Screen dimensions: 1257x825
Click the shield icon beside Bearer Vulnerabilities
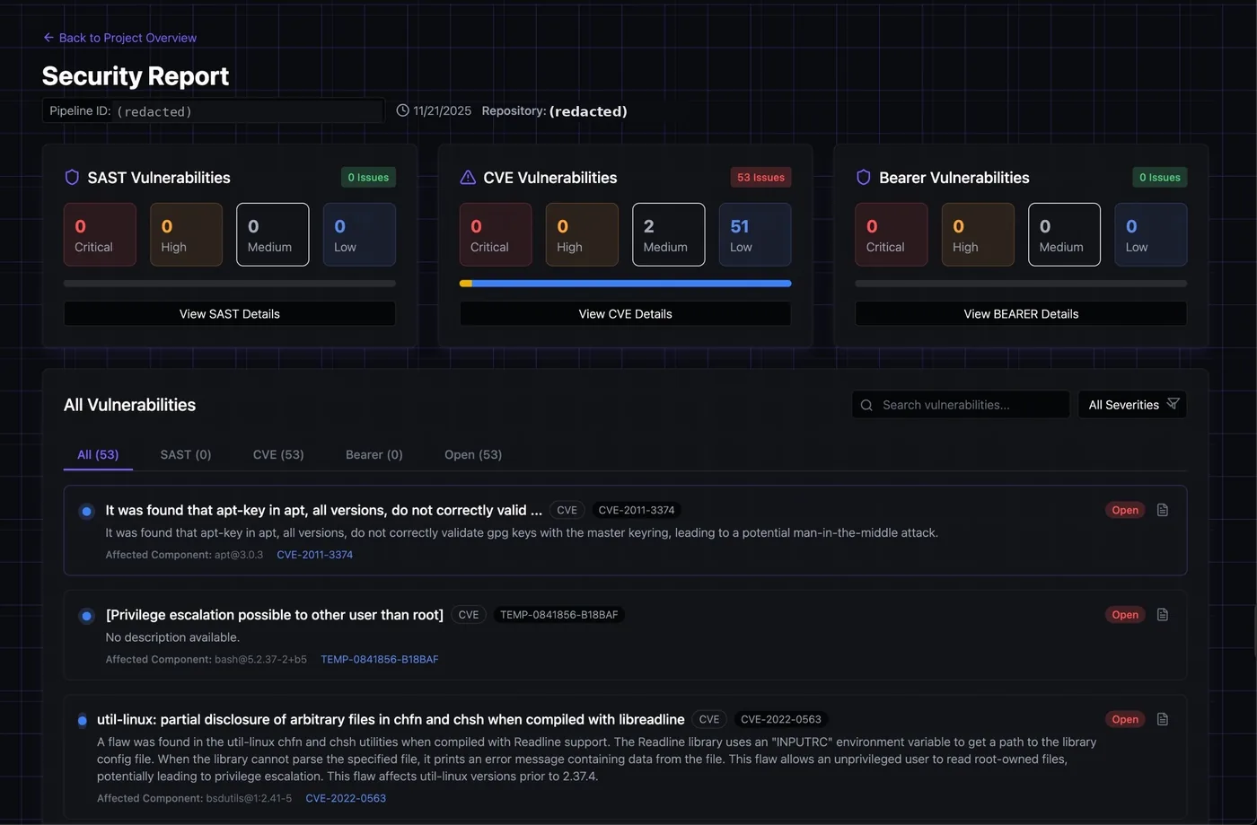(x=864, y=178)
